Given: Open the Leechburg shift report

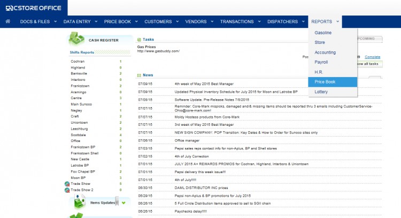Looking at the screenshot, I should (x=79, y=129).
